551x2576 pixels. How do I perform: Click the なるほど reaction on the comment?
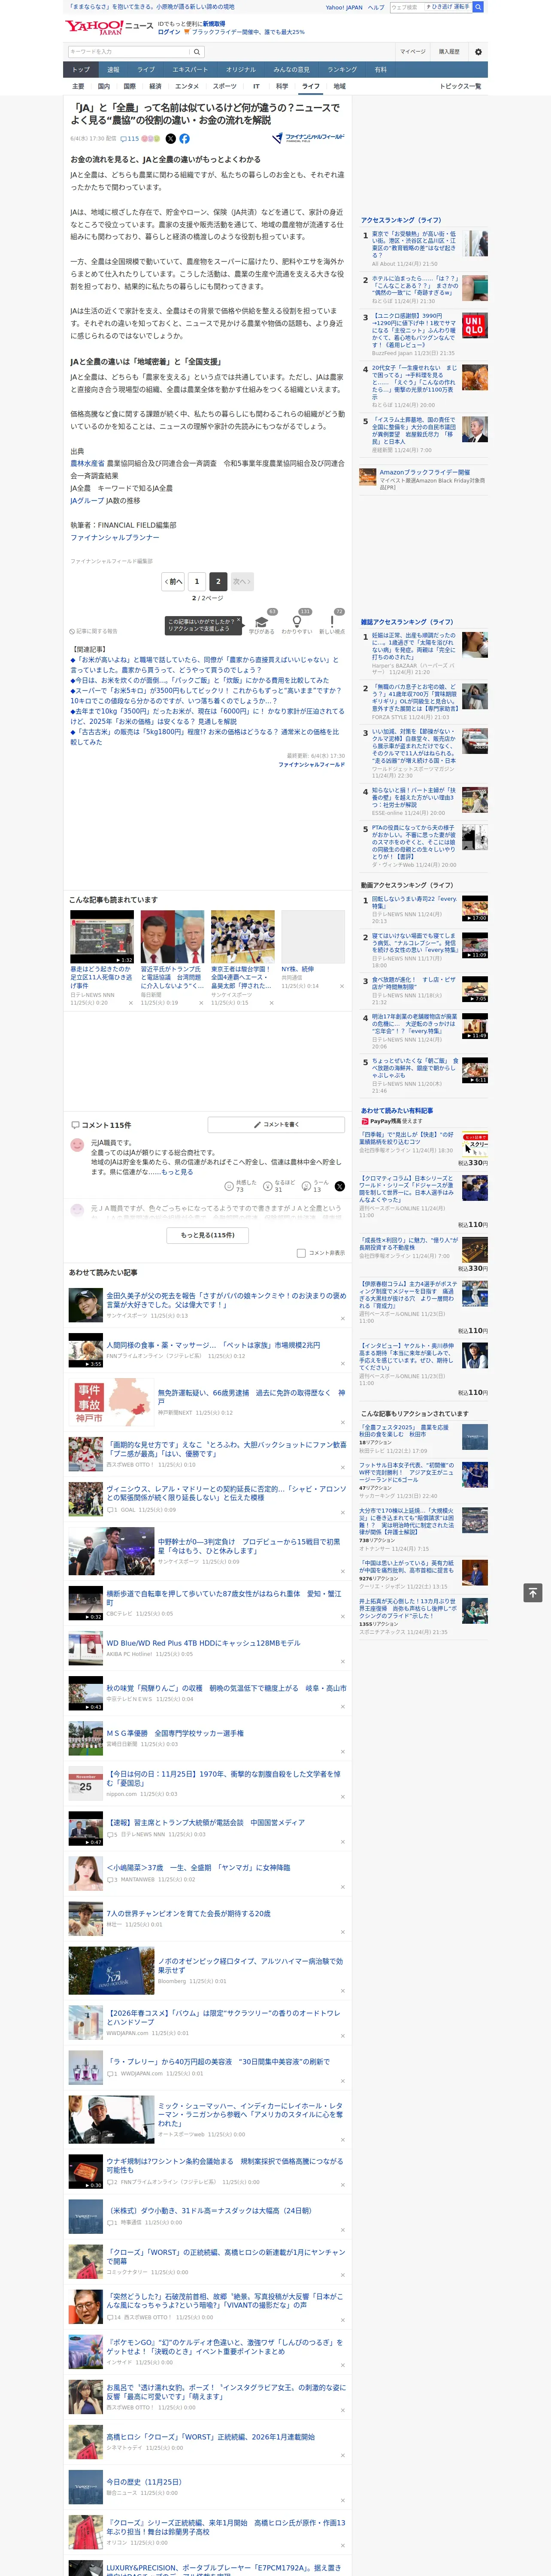point(268,1186)
